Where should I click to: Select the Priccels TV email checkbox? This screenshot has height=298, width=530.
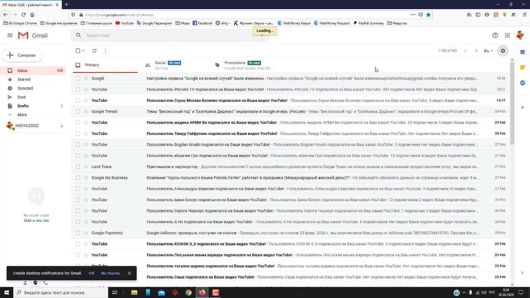point(78,89)
